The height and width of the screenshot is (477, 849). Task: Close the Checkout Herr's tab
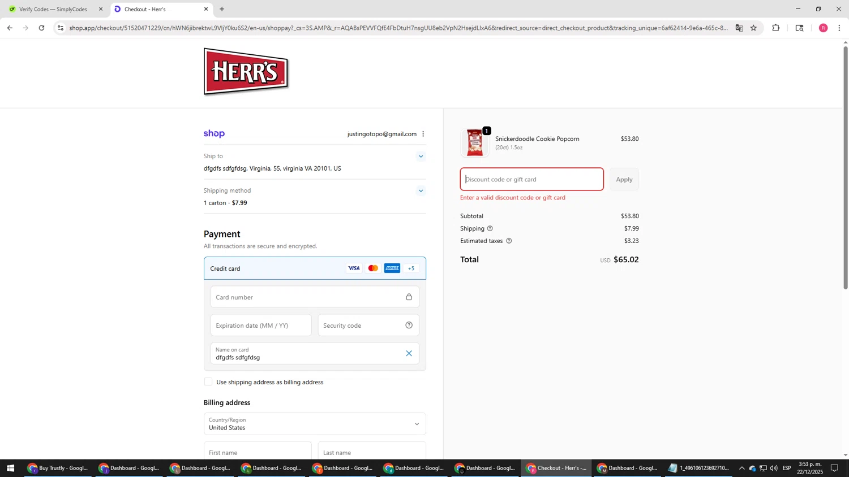point(206,9)
